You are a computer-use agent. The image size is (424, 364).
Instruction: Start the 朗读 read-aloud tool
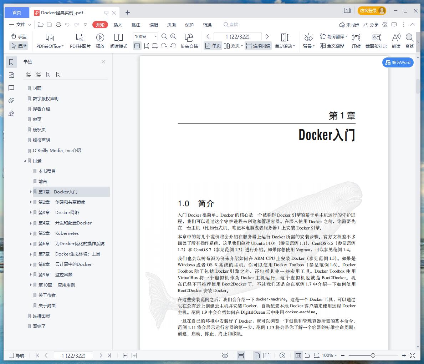pyautogui.click(x=396, y=41)
